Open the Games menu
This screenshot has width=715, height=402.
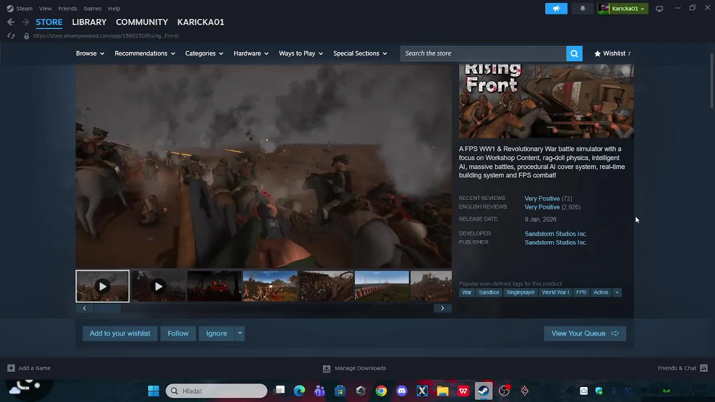pos(92,8)
